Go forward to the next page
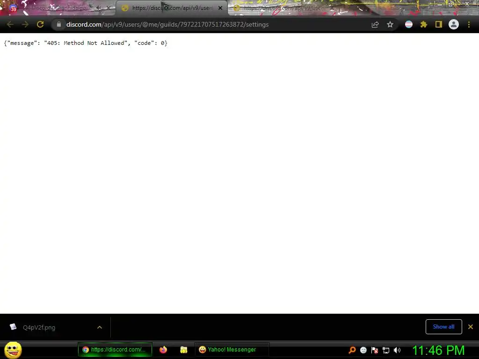Viewport: 479px width, 359px height. (x=25, y=24)
